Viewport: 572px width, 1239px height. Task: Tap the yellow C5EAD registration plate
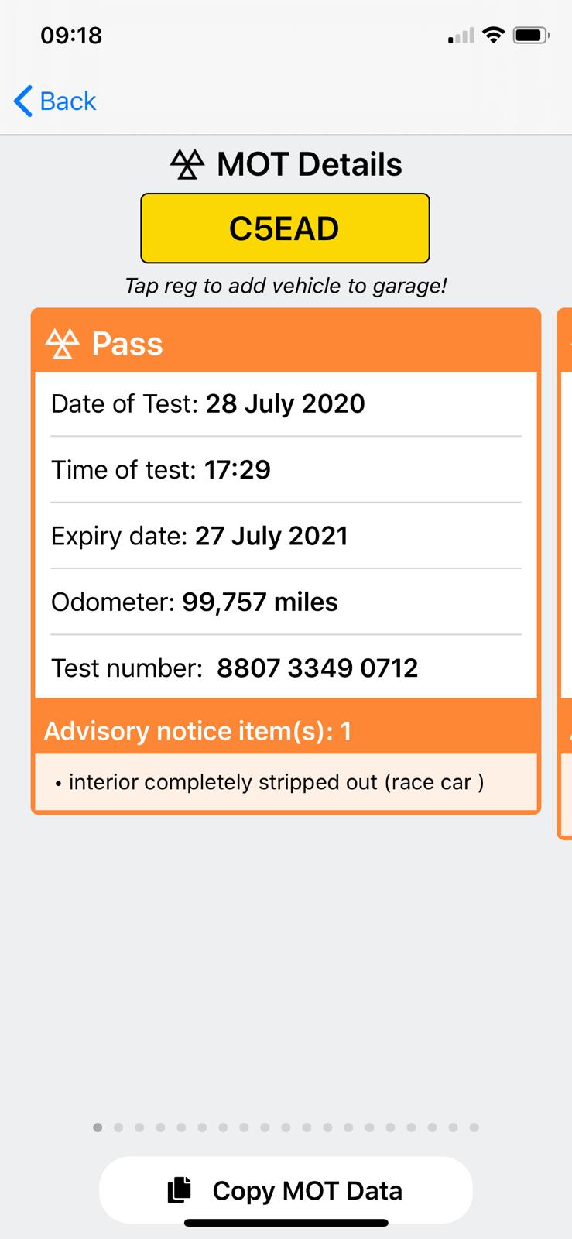coord(285,228)
